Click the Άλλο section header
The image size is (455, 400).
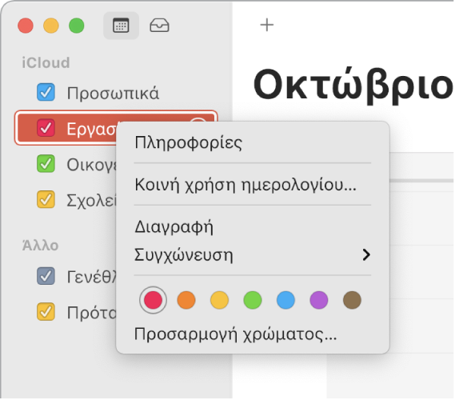click(40, 246)
